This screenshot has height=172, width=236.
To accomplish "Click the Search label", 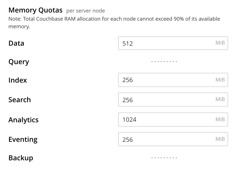I will pos(20,100).
